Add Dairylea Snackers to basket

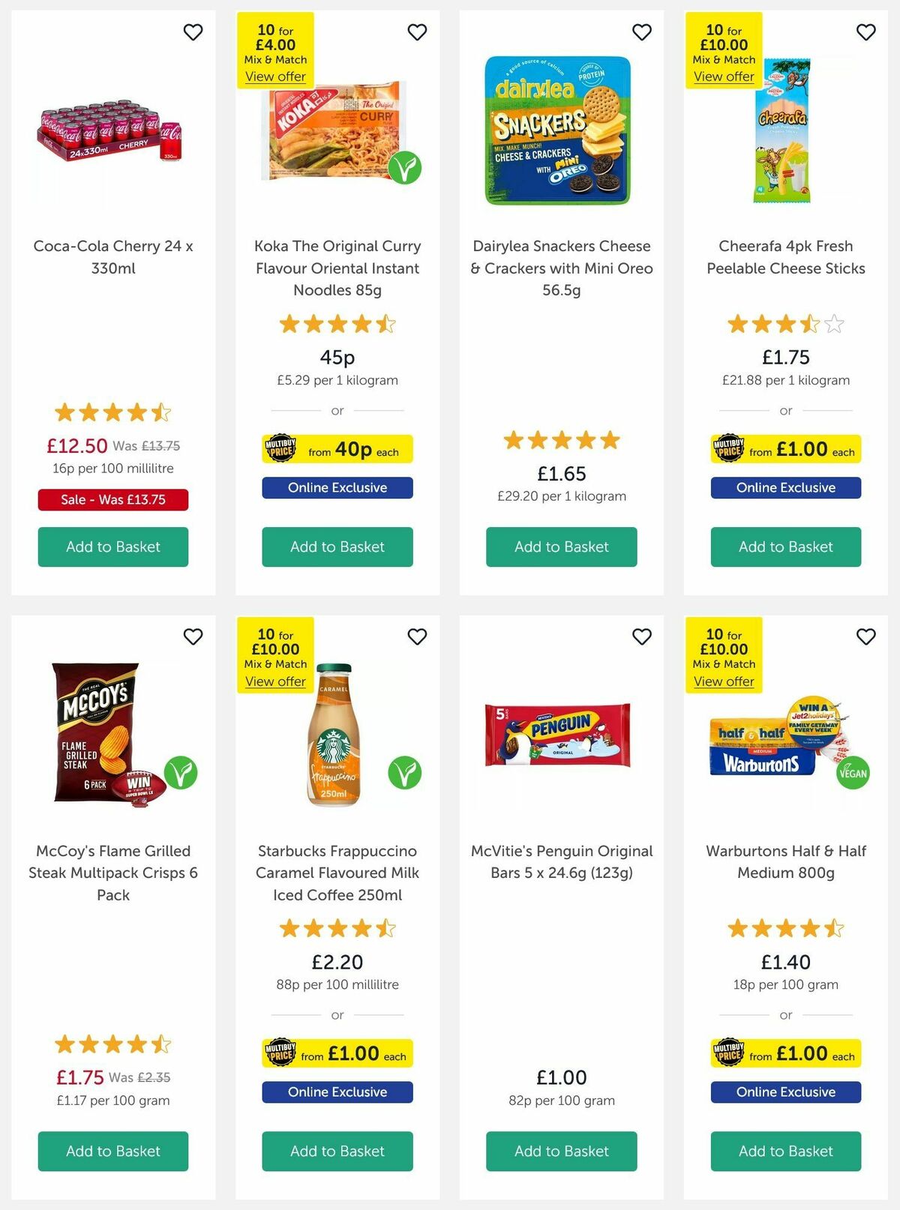pyautogui.click(x=561, y=547)
